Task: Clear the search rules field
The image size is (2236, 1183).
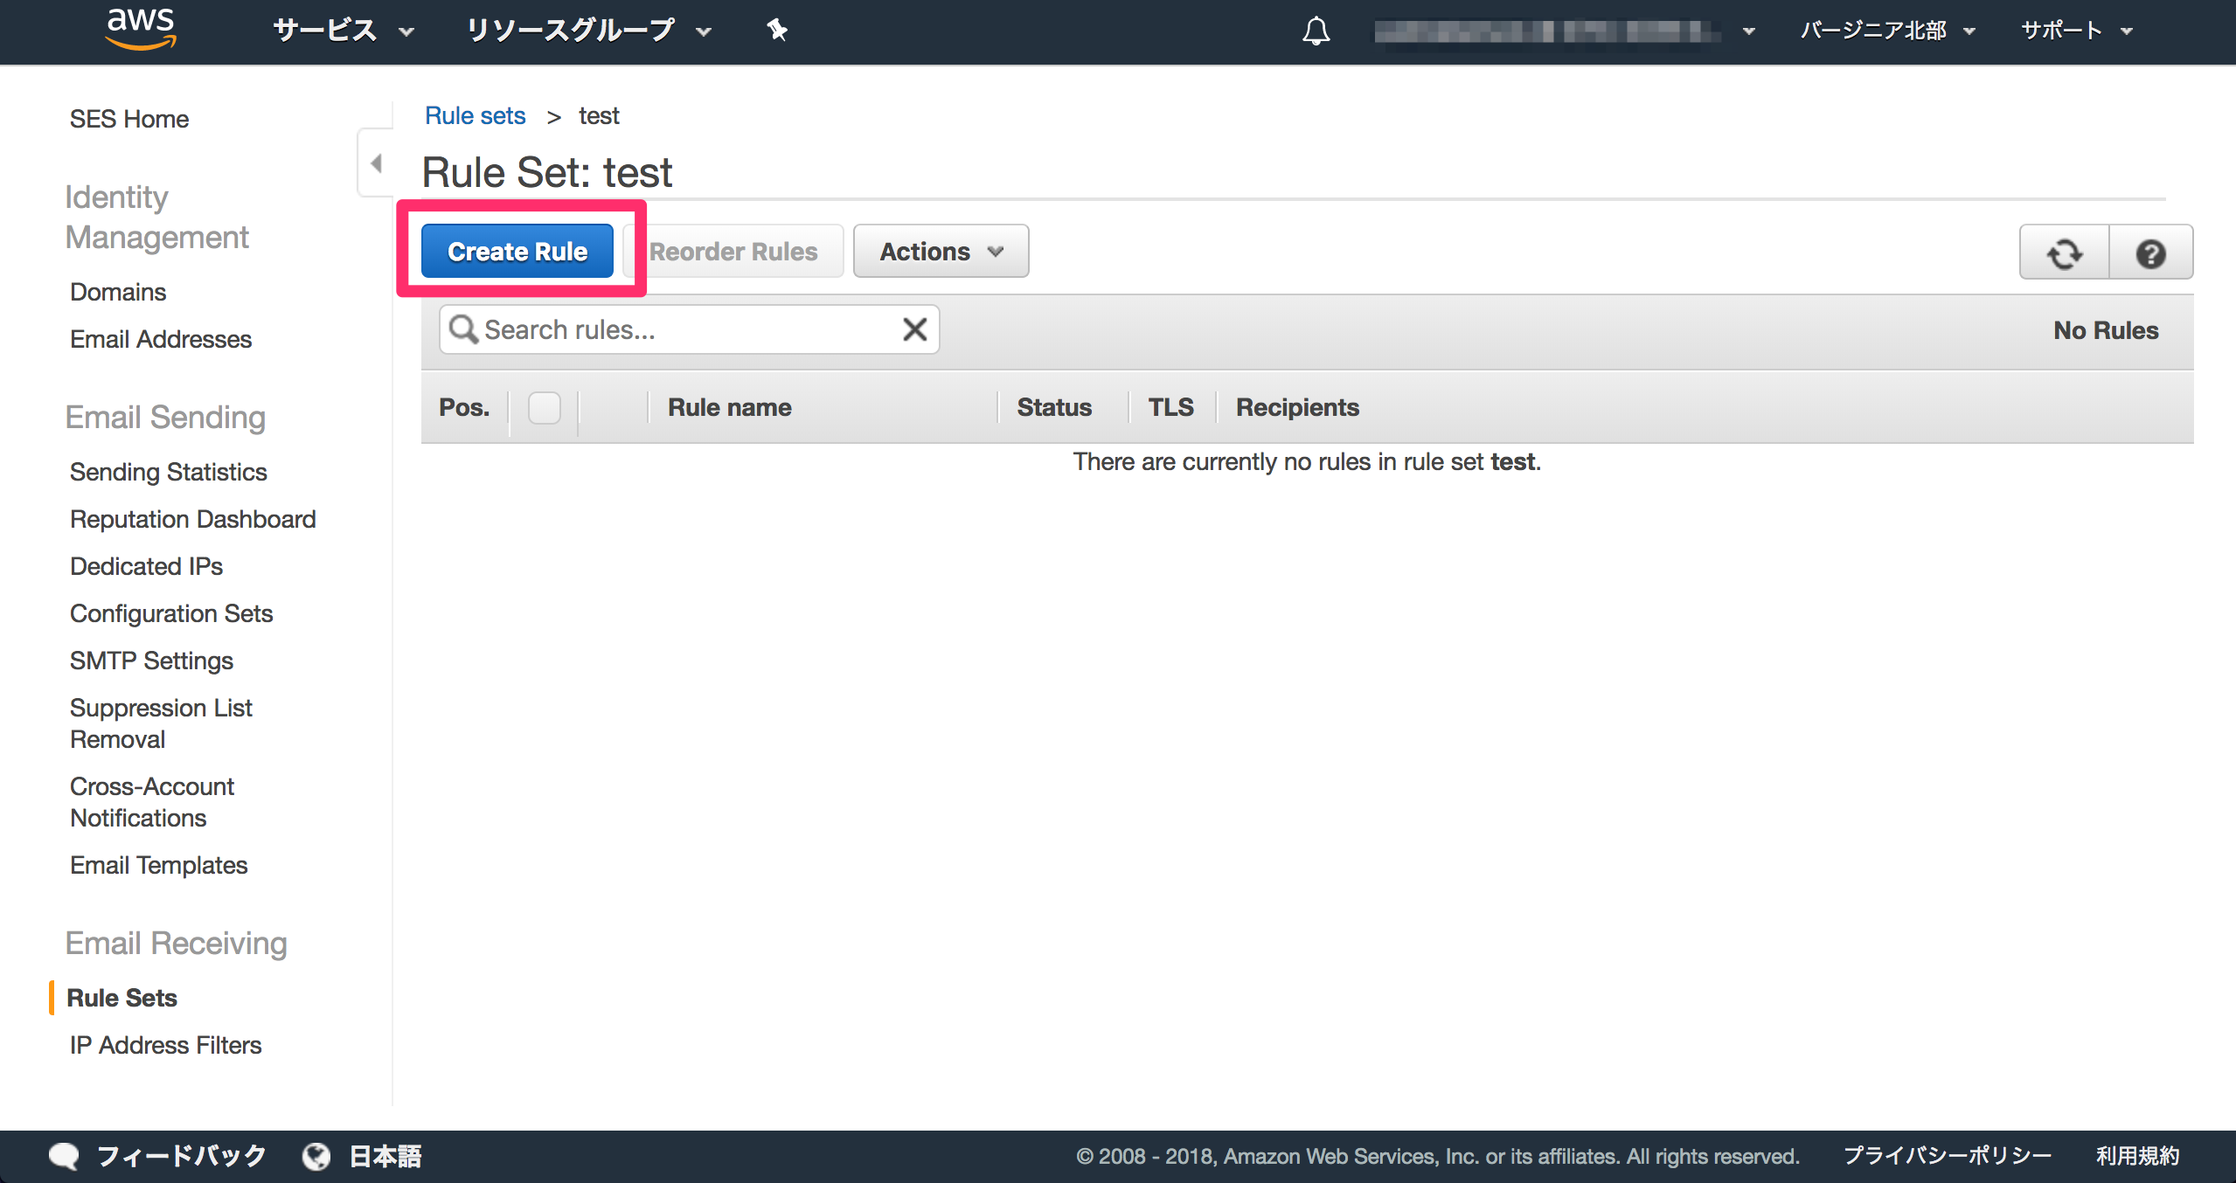Action: pos(914,329)
